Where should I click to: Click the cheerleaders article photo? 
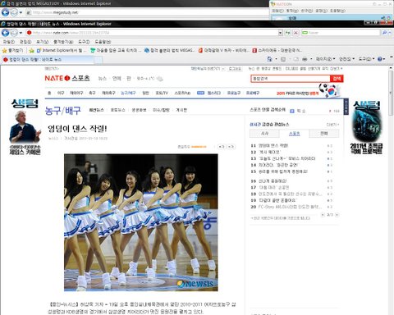coord(141,222)
